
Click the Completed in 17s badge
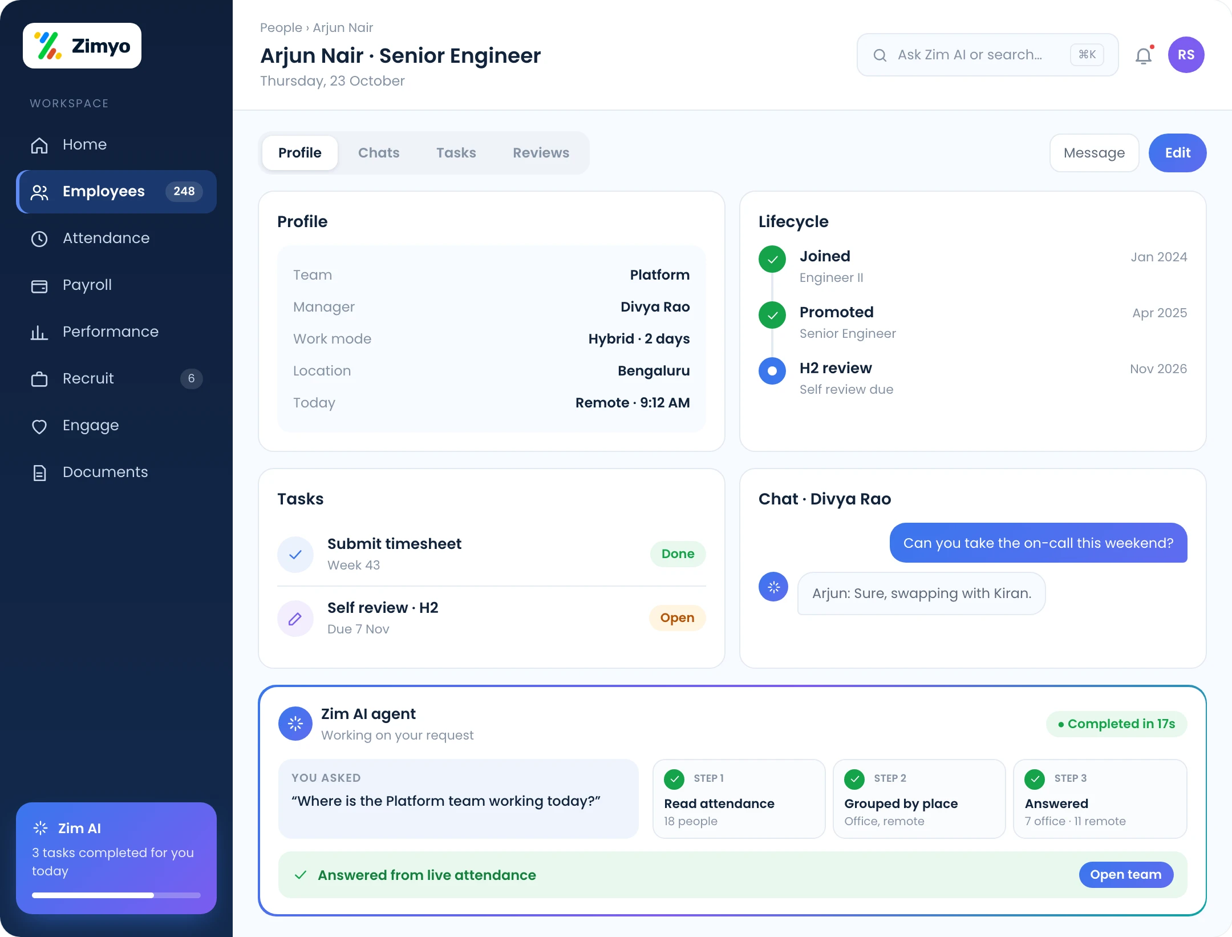point(1116,724)
